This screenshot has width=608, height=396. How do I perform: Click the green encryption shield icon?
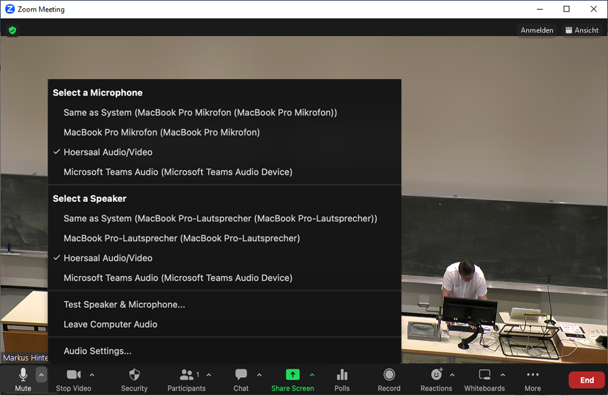(x=12, y=30)
